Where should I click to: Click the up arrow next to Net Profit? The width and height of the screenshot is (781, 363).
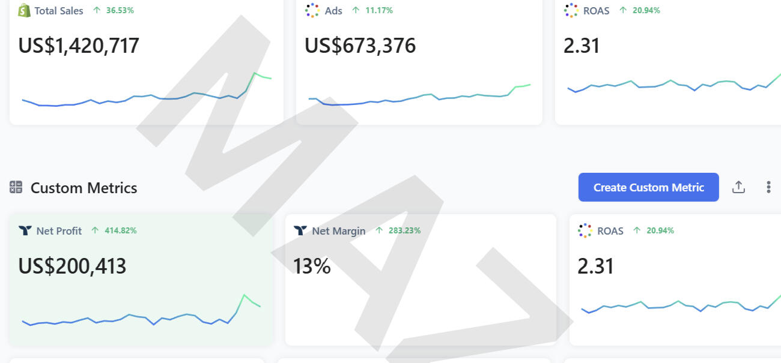click(x=95, y=230)
